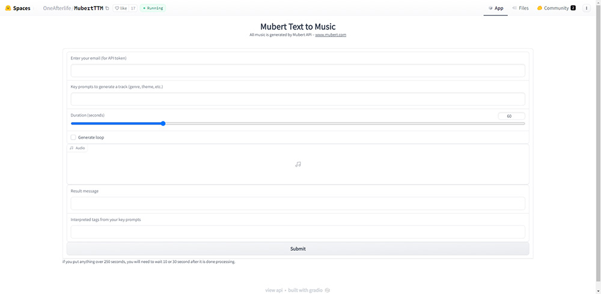Focus the email input field

[x=297, y=71]
